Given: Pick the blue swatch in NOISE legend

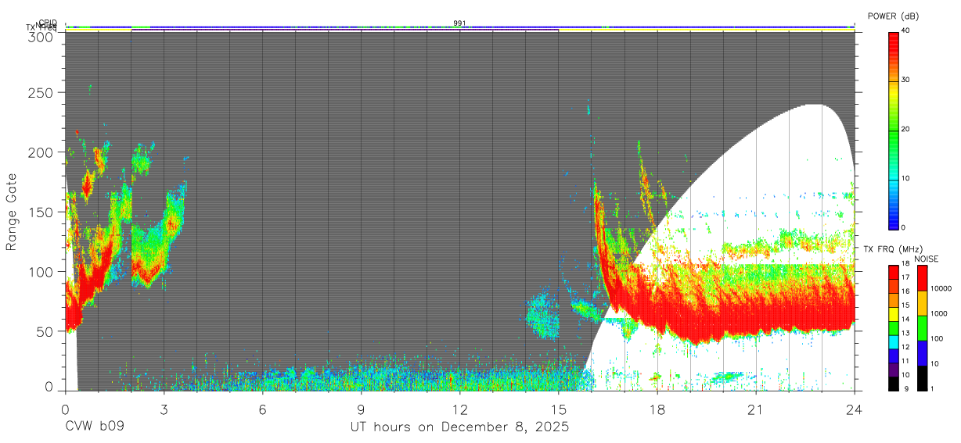Looking at the screenshot, I should [922, 353].
